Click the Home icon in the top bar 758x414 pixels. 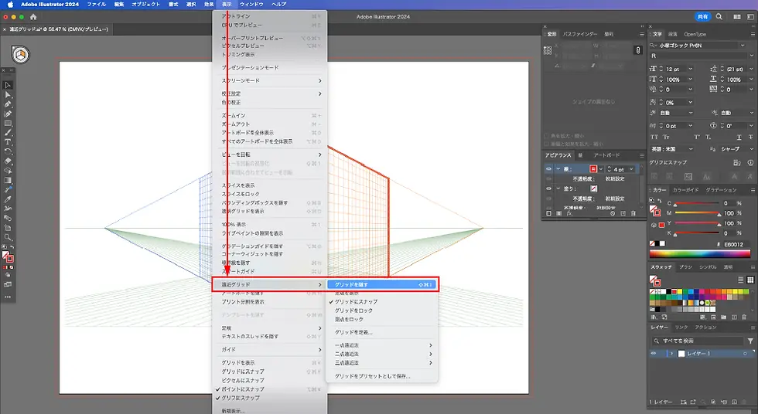(x=33, y=17)
